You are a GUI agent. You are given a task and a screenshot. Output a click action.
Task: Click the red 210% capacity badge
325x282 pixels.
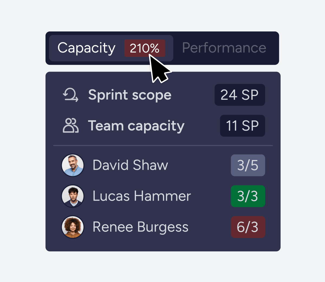(144, 48)
